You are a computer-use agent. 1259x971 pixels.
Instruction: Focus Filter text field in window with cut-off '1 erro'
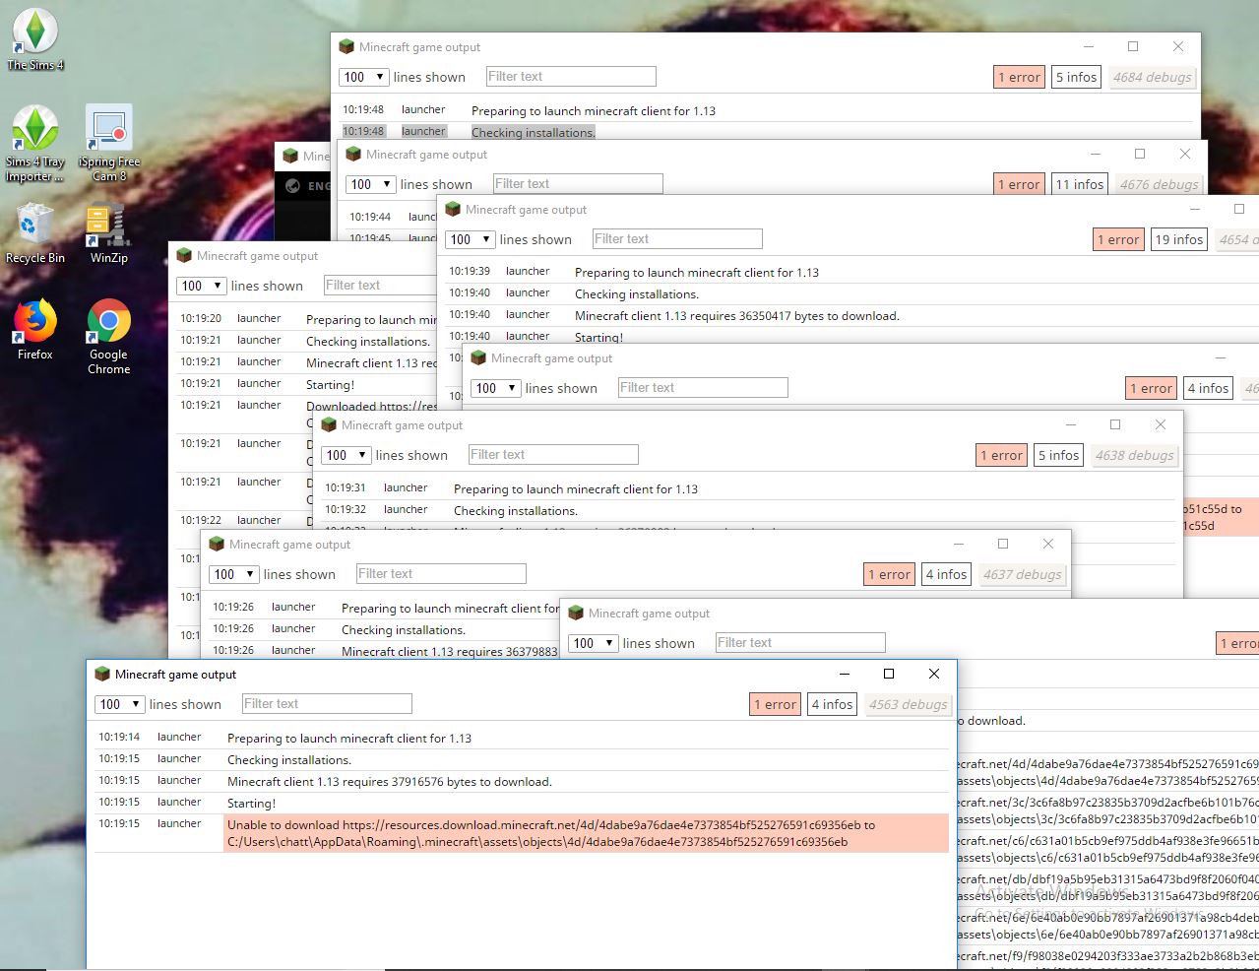pyautogui.click(x=800, y=642)
